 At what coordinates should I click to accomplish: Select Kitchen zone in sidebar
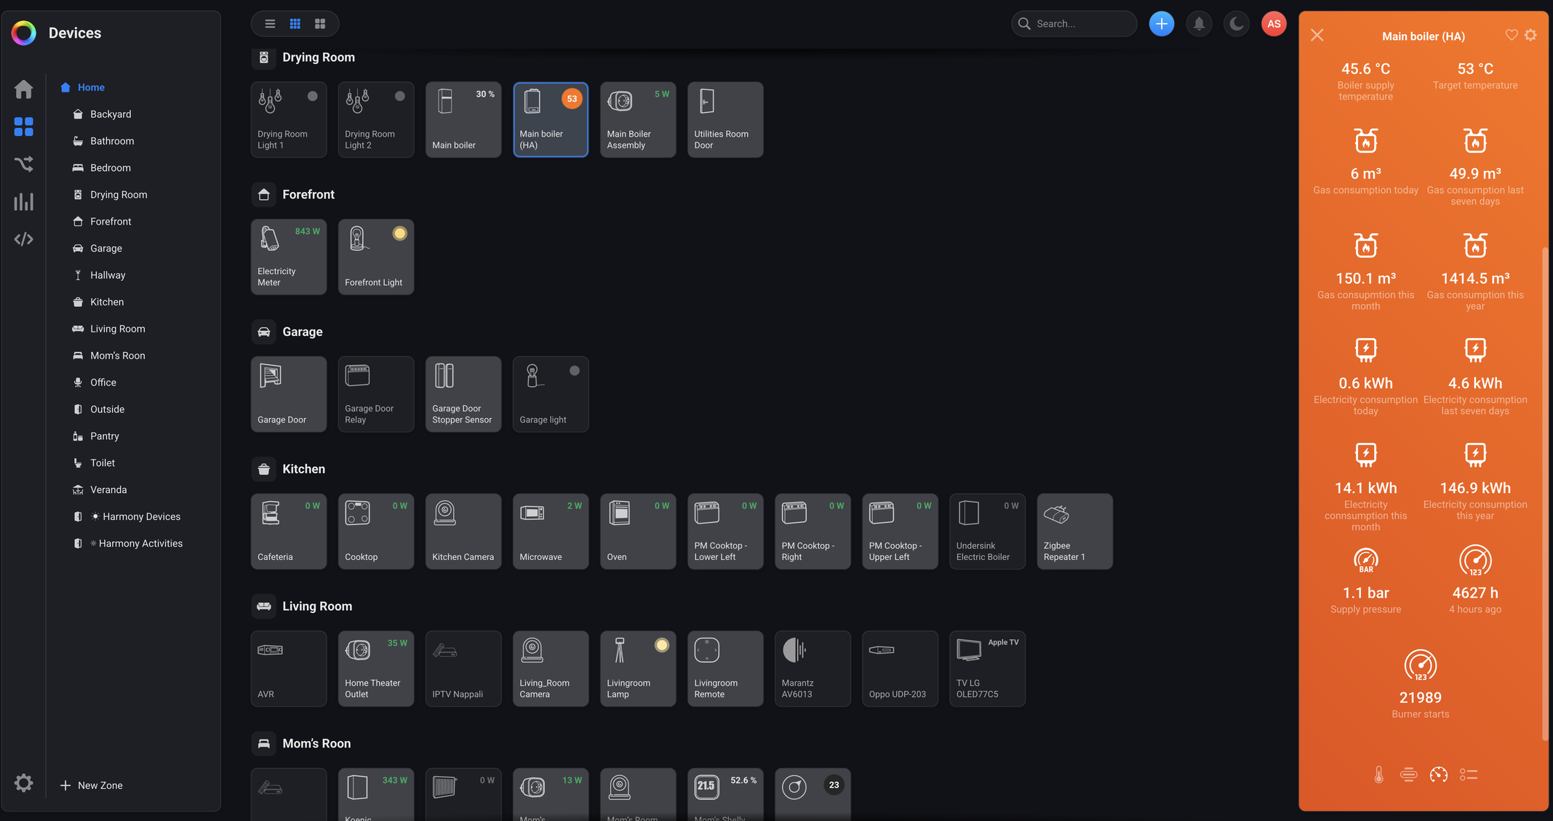pyautogui.click(x=107, y=302)
